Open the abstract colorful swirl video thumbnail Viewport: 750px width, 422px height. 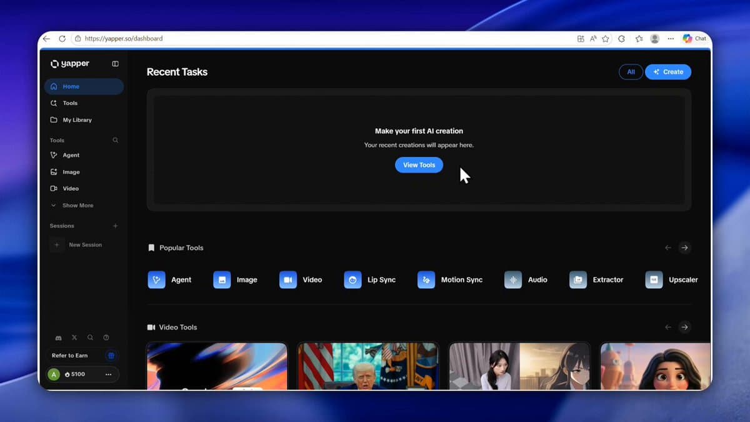pos(217,366)
